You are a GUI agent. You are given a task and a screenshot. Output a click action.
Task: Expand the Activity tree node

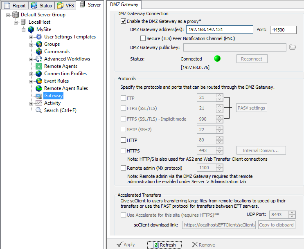(32, 103)
